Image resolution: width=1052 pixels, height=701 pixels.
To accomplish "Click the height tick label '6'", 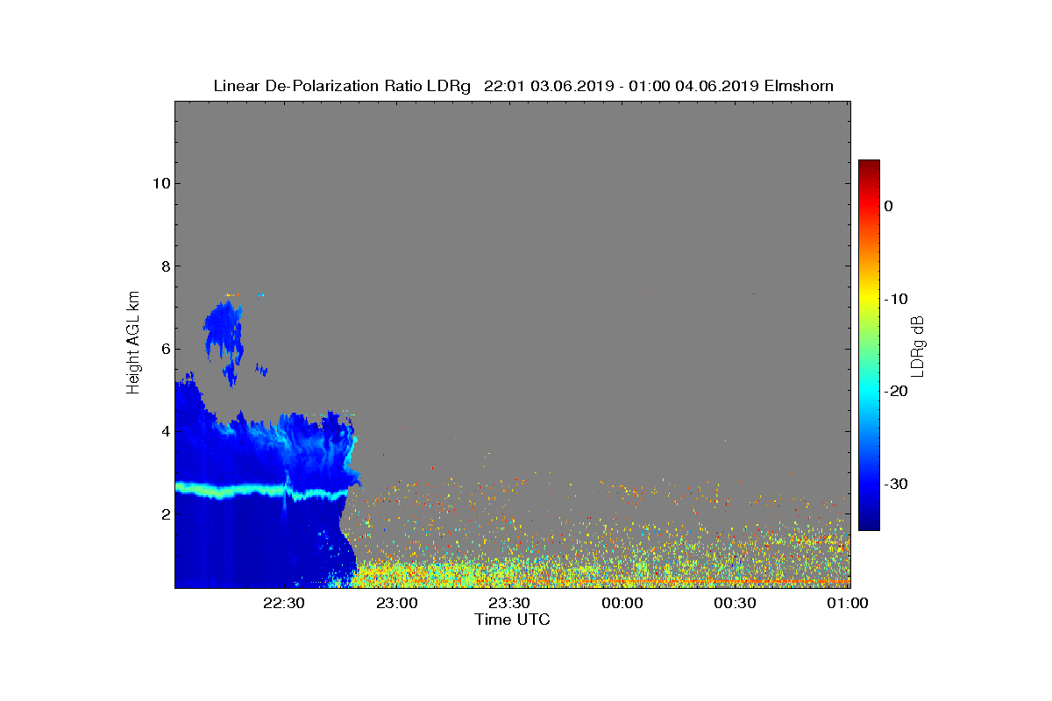I will tap(164, 349).
